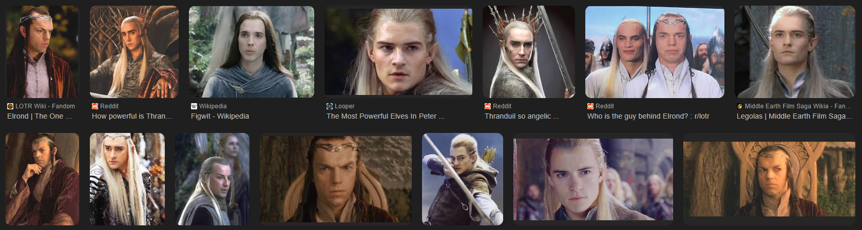Select thumbnail of crowned elf holding a sword
The width and height of the screenshot is (862, 230).
(529, 52)
